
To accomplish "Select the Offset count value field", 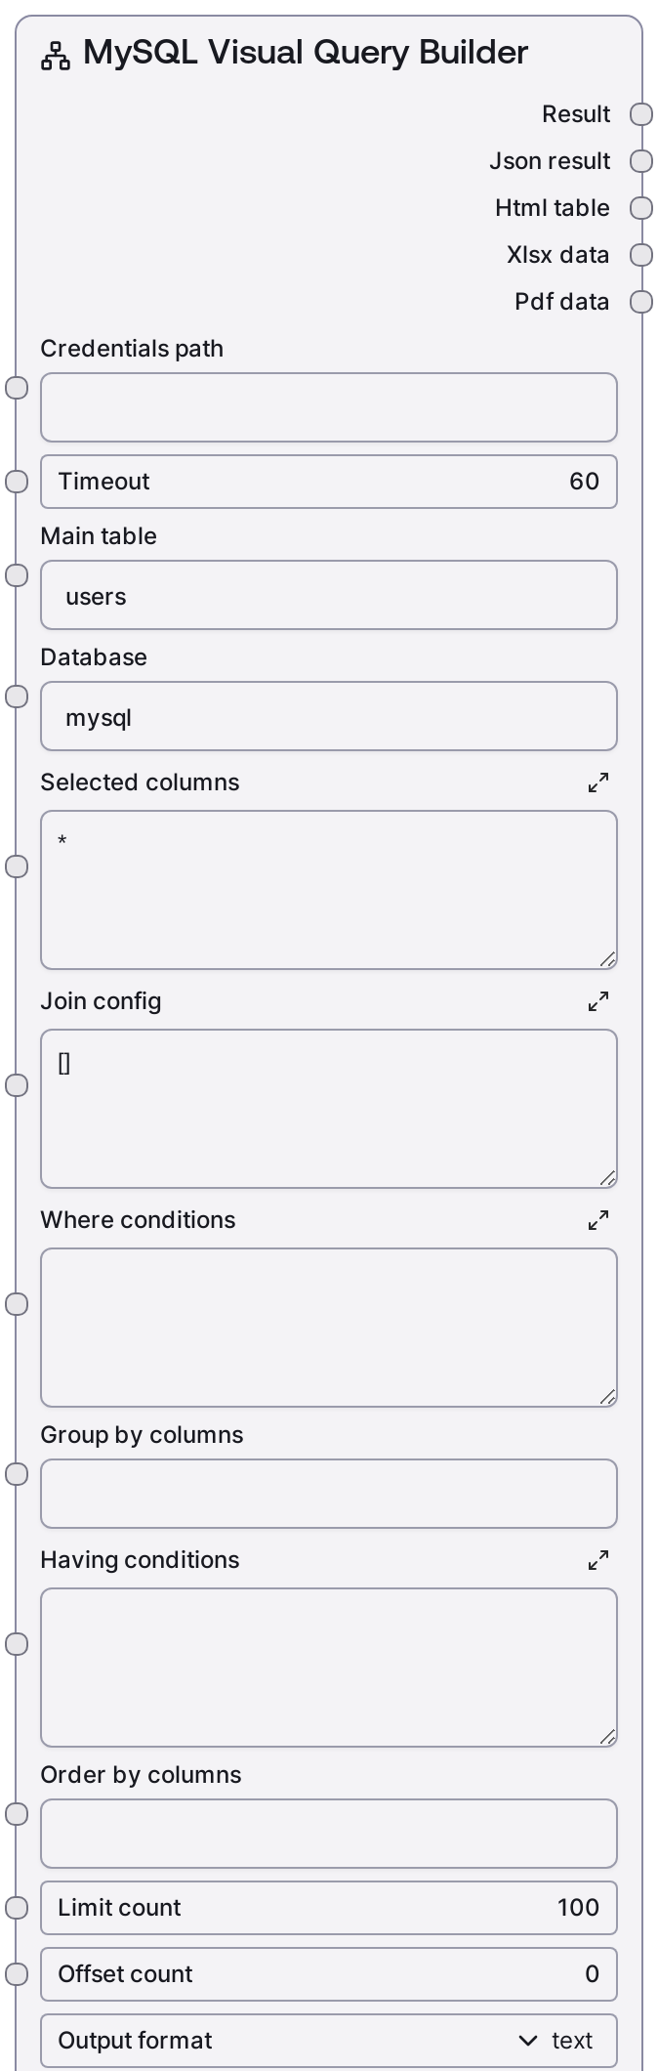I will coord(329,1974).
